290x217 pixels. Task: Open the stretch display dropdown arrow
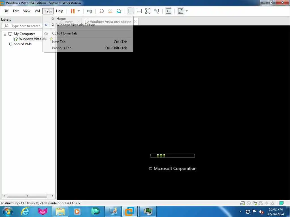187,11
